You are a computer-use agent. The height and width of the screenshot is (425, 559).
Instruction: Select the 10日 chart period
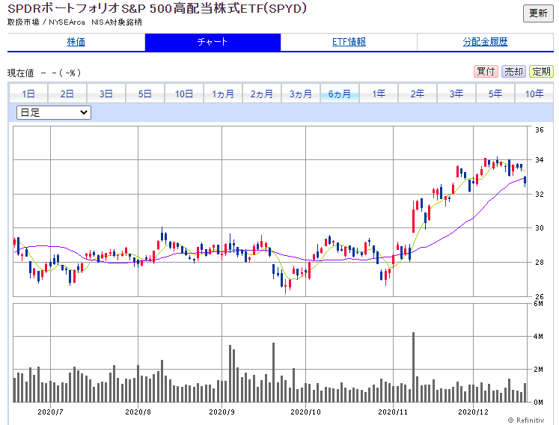[184, 94]
